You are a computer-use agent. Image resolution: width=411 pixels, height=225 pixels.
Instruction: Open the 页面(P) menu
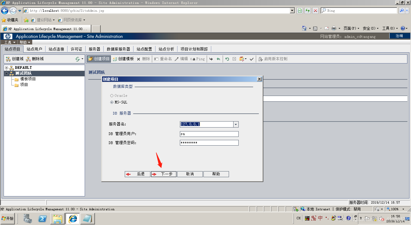coord(351,28)
